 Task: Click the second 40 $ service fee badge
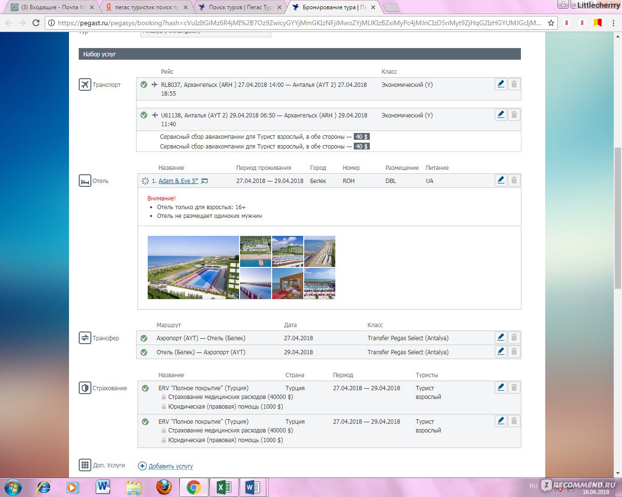362,146
